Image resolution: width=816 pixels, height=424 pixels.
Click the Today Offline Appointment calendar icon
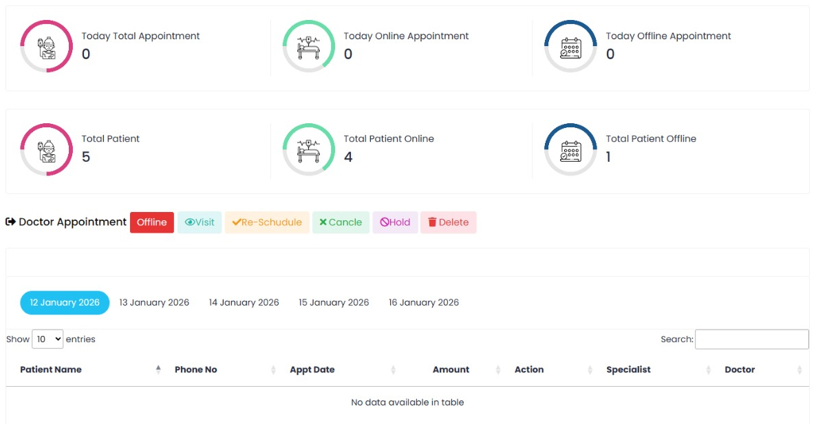coord(570,47)
